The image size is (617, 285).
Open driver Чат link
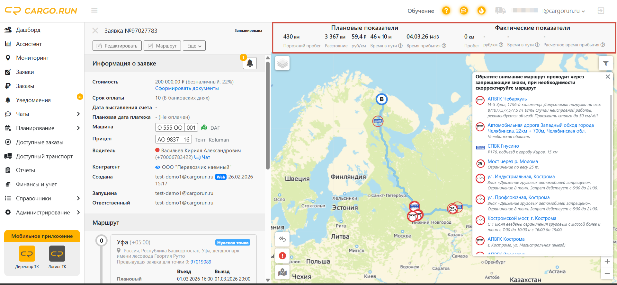click(202, 157)
